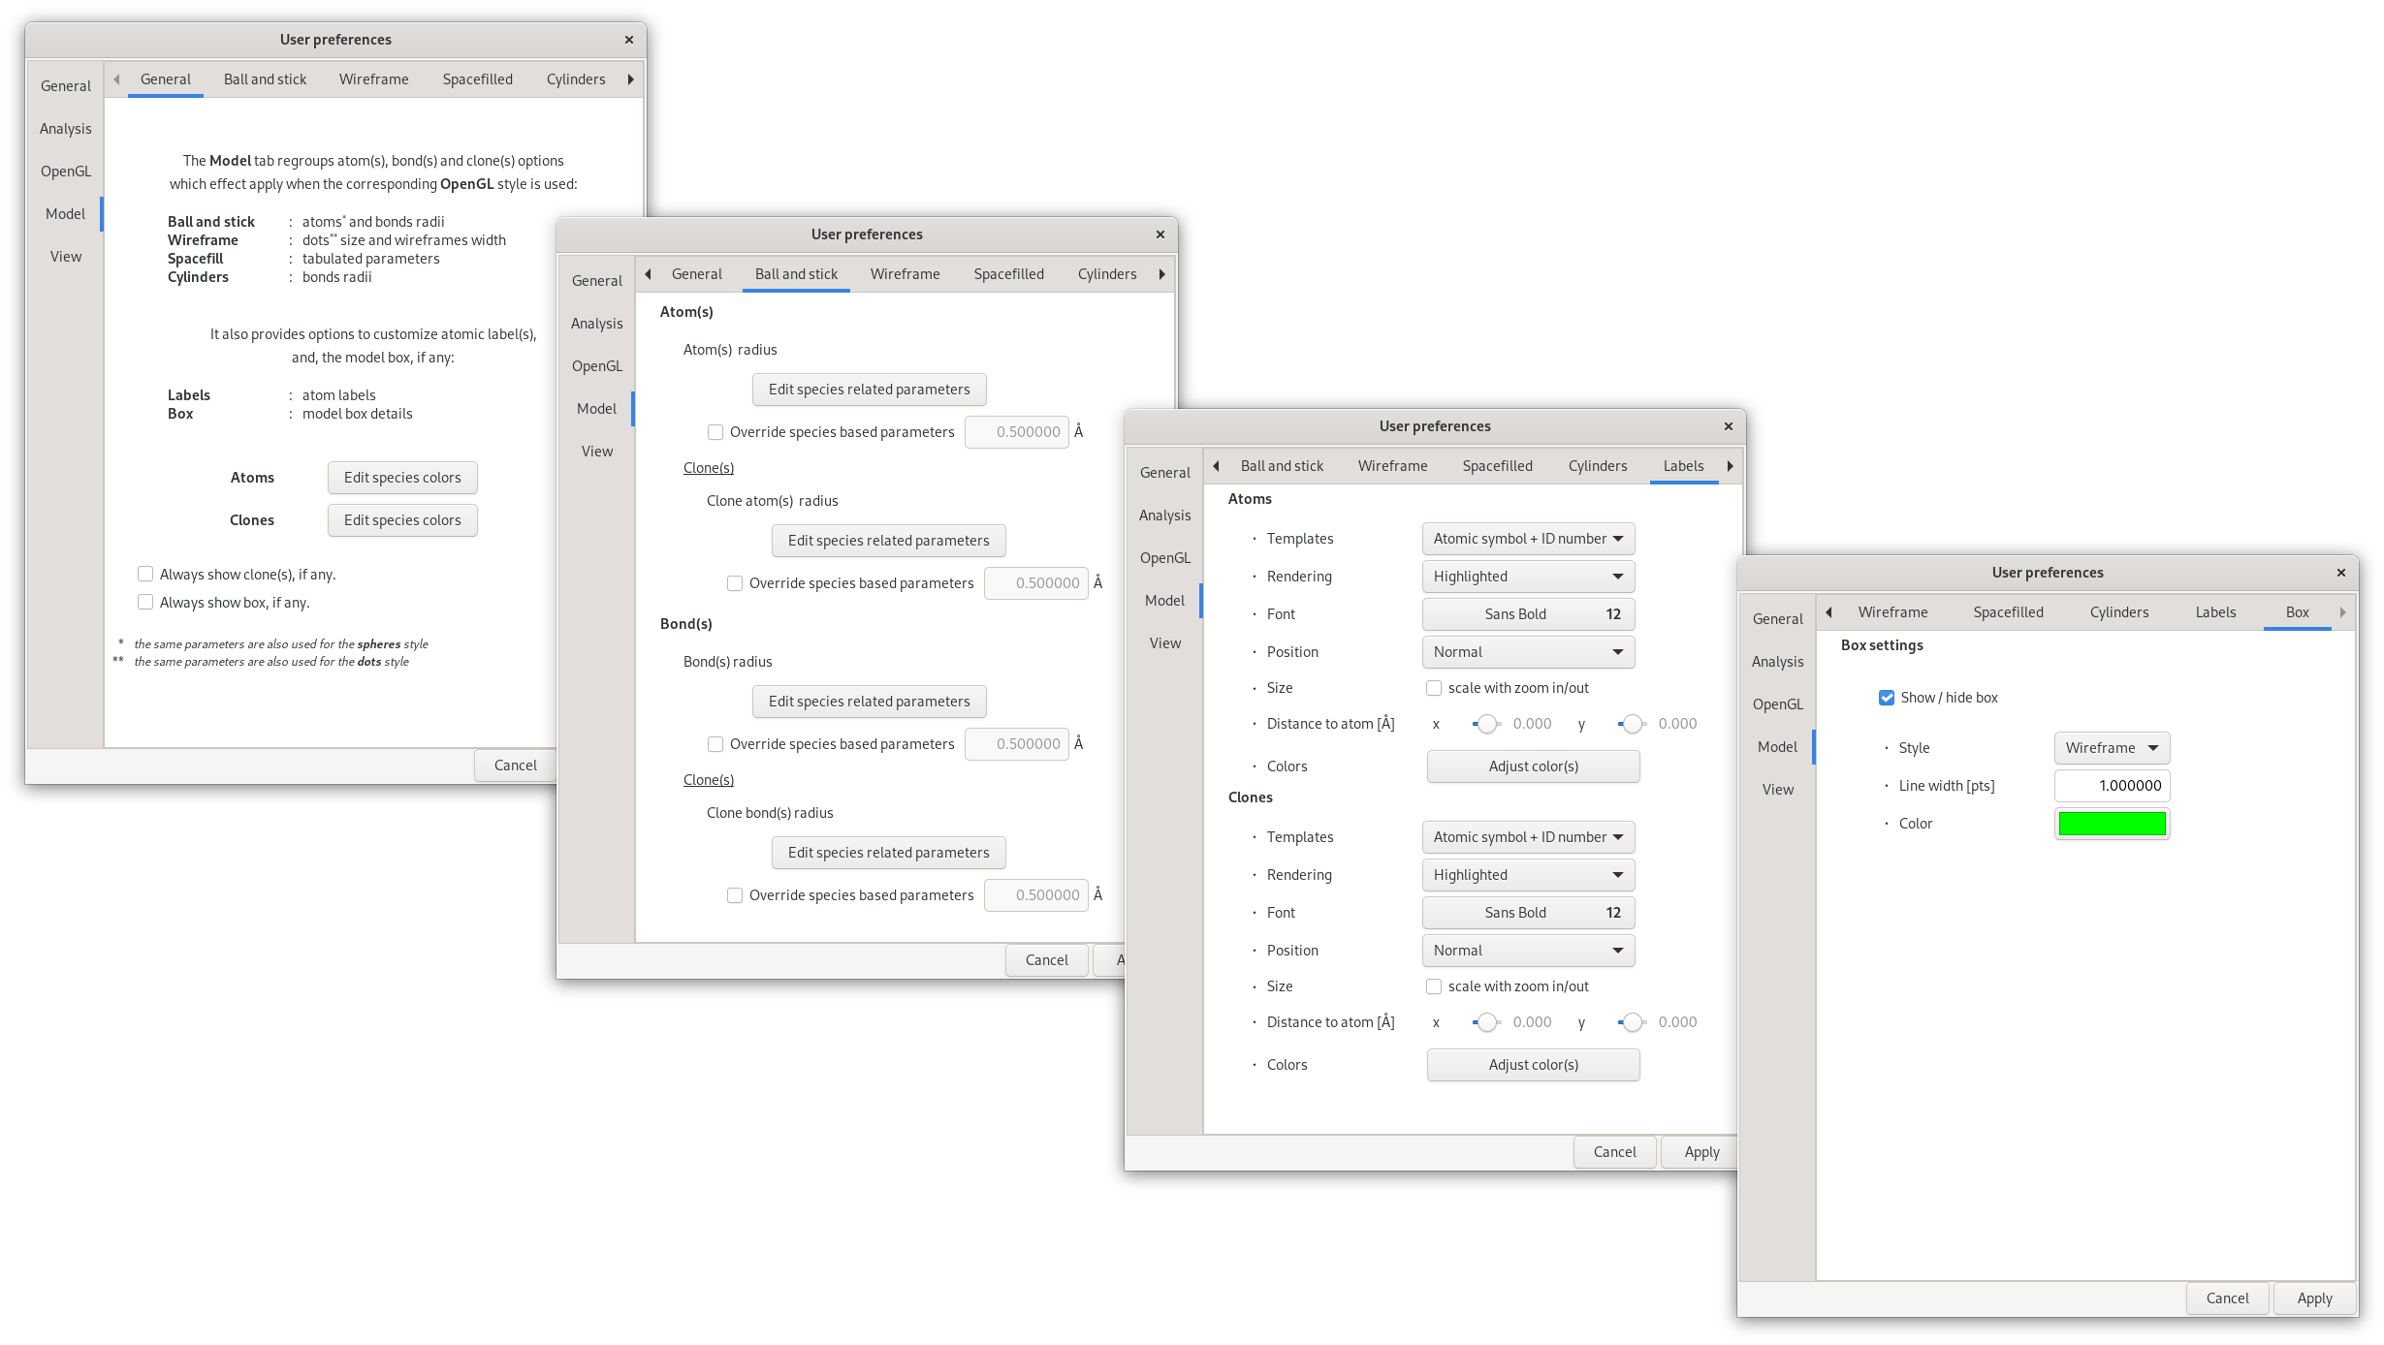Uncheck Show / hide box
The height and width of the screenshot is (1345, 2384).
click(x=1886, y=697)
